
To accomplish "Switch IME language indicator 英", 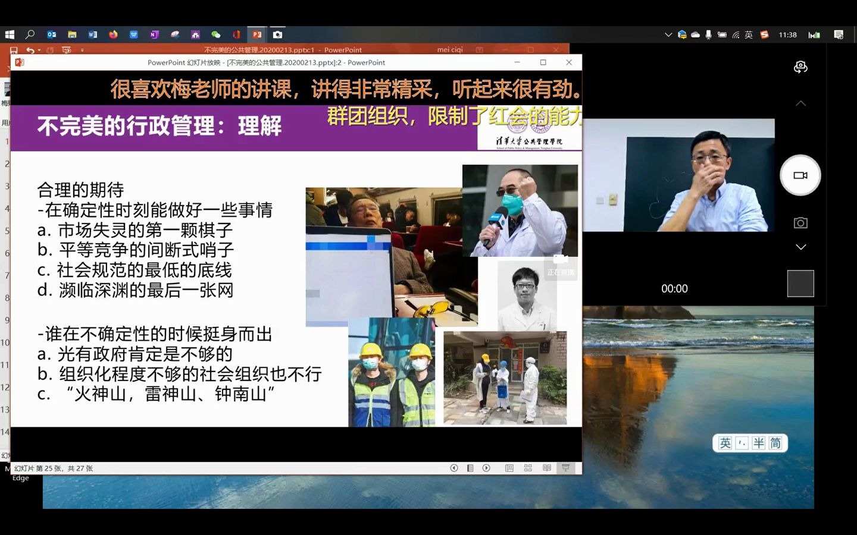I will 749,34.
